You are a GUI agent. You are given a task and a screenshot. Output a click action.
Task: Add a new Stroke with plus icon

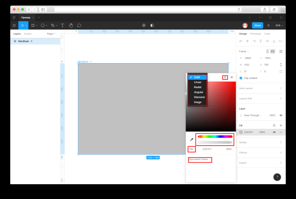tap(281, 142)
